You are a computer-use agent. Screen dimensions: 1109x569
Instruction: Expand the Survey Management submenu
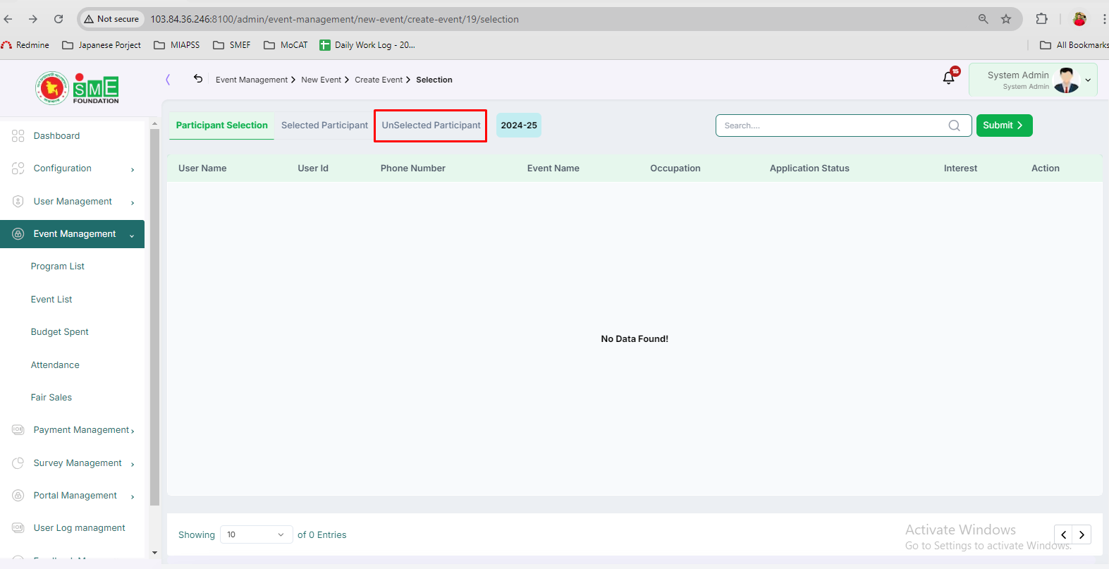(x=133, y=464)
